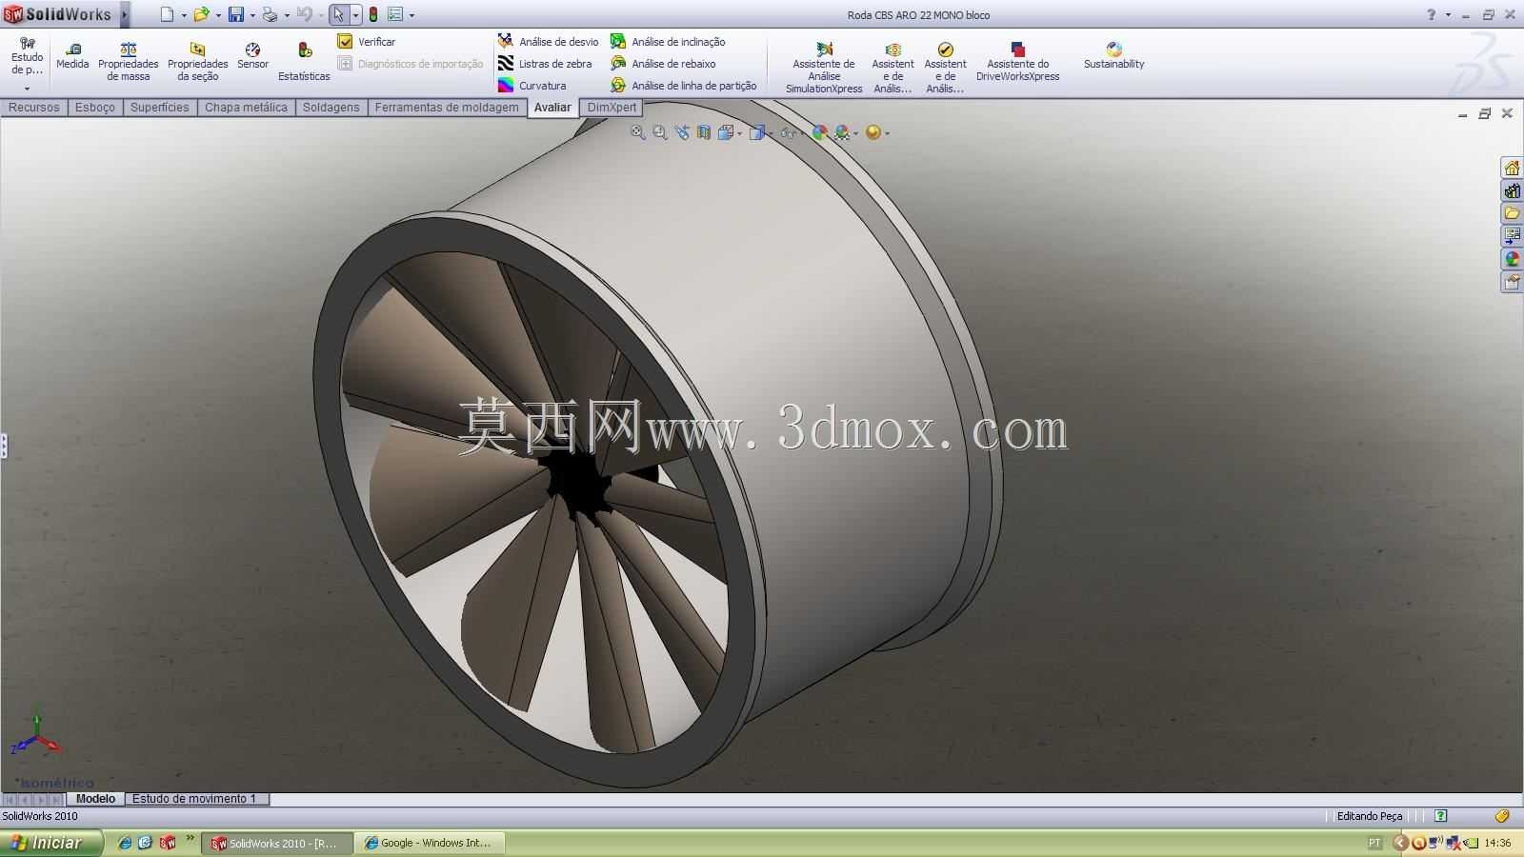Click Zoom to Fit in view toolbar
The width and height of the screenshot is (1524, 857).
tap(638, 132)
